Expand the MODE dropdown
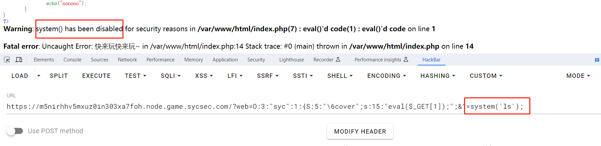601x146 pixels. pos(578,76)
